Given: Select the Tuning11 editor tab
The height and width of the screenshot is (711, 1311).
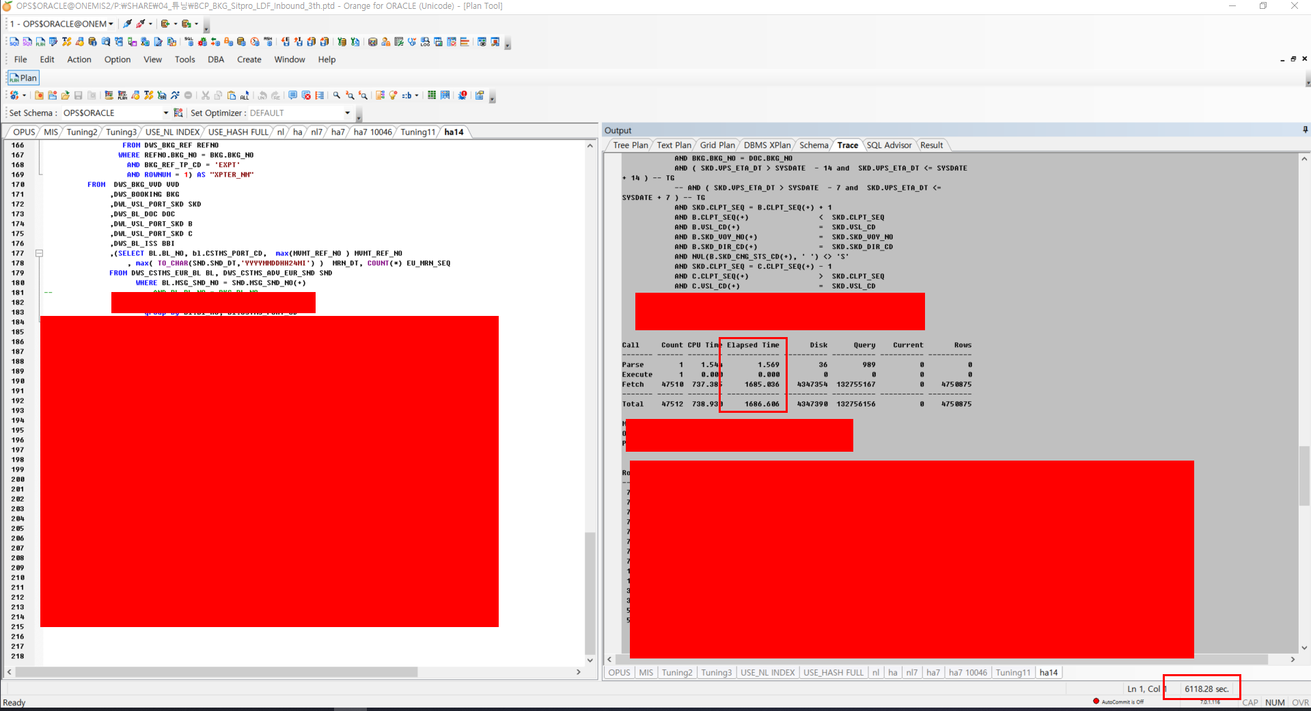Looking at the screenshot, I should [x=417, y=132].
